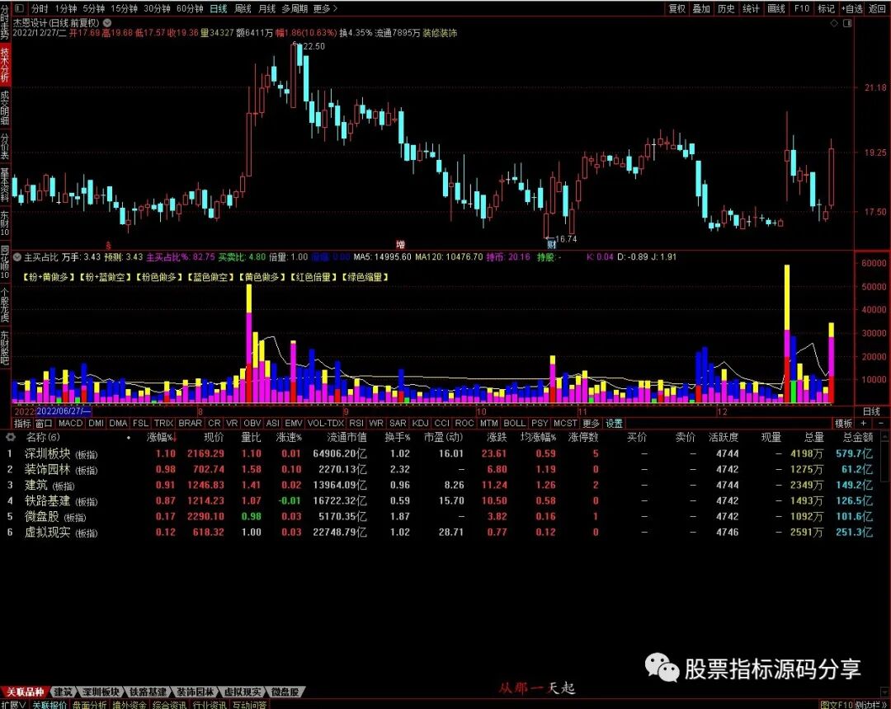Viewport: 891px width, 709px height.
Task: Expand the 更多 periods menu
Action: [x=325, y=8]
